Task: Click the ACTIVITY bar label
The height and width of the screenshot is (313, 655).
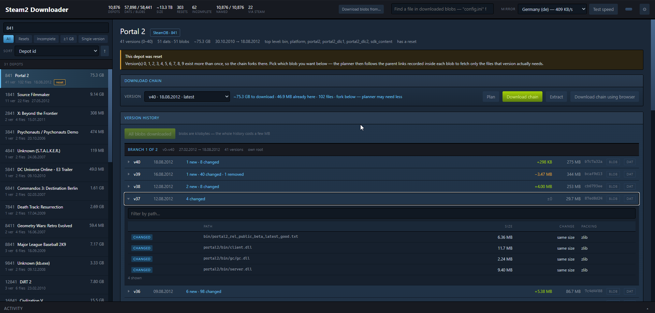Action: (13, 308)
